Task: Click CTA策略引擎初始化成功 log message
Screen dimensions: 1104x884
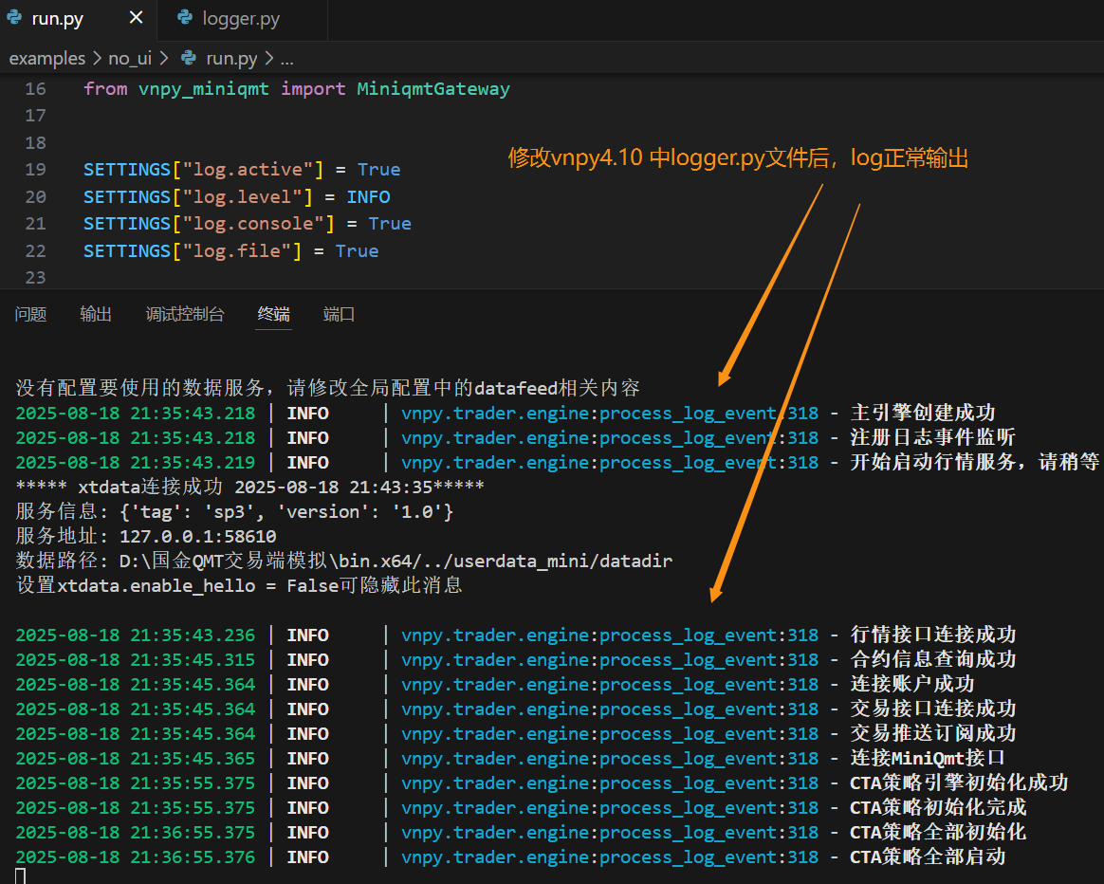Action: pos(959,783)
